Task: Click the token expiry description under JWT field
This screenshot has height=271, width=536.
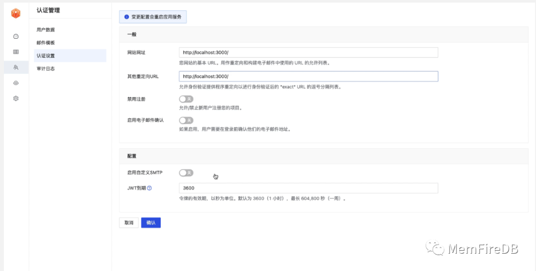Action: [263, 198]
